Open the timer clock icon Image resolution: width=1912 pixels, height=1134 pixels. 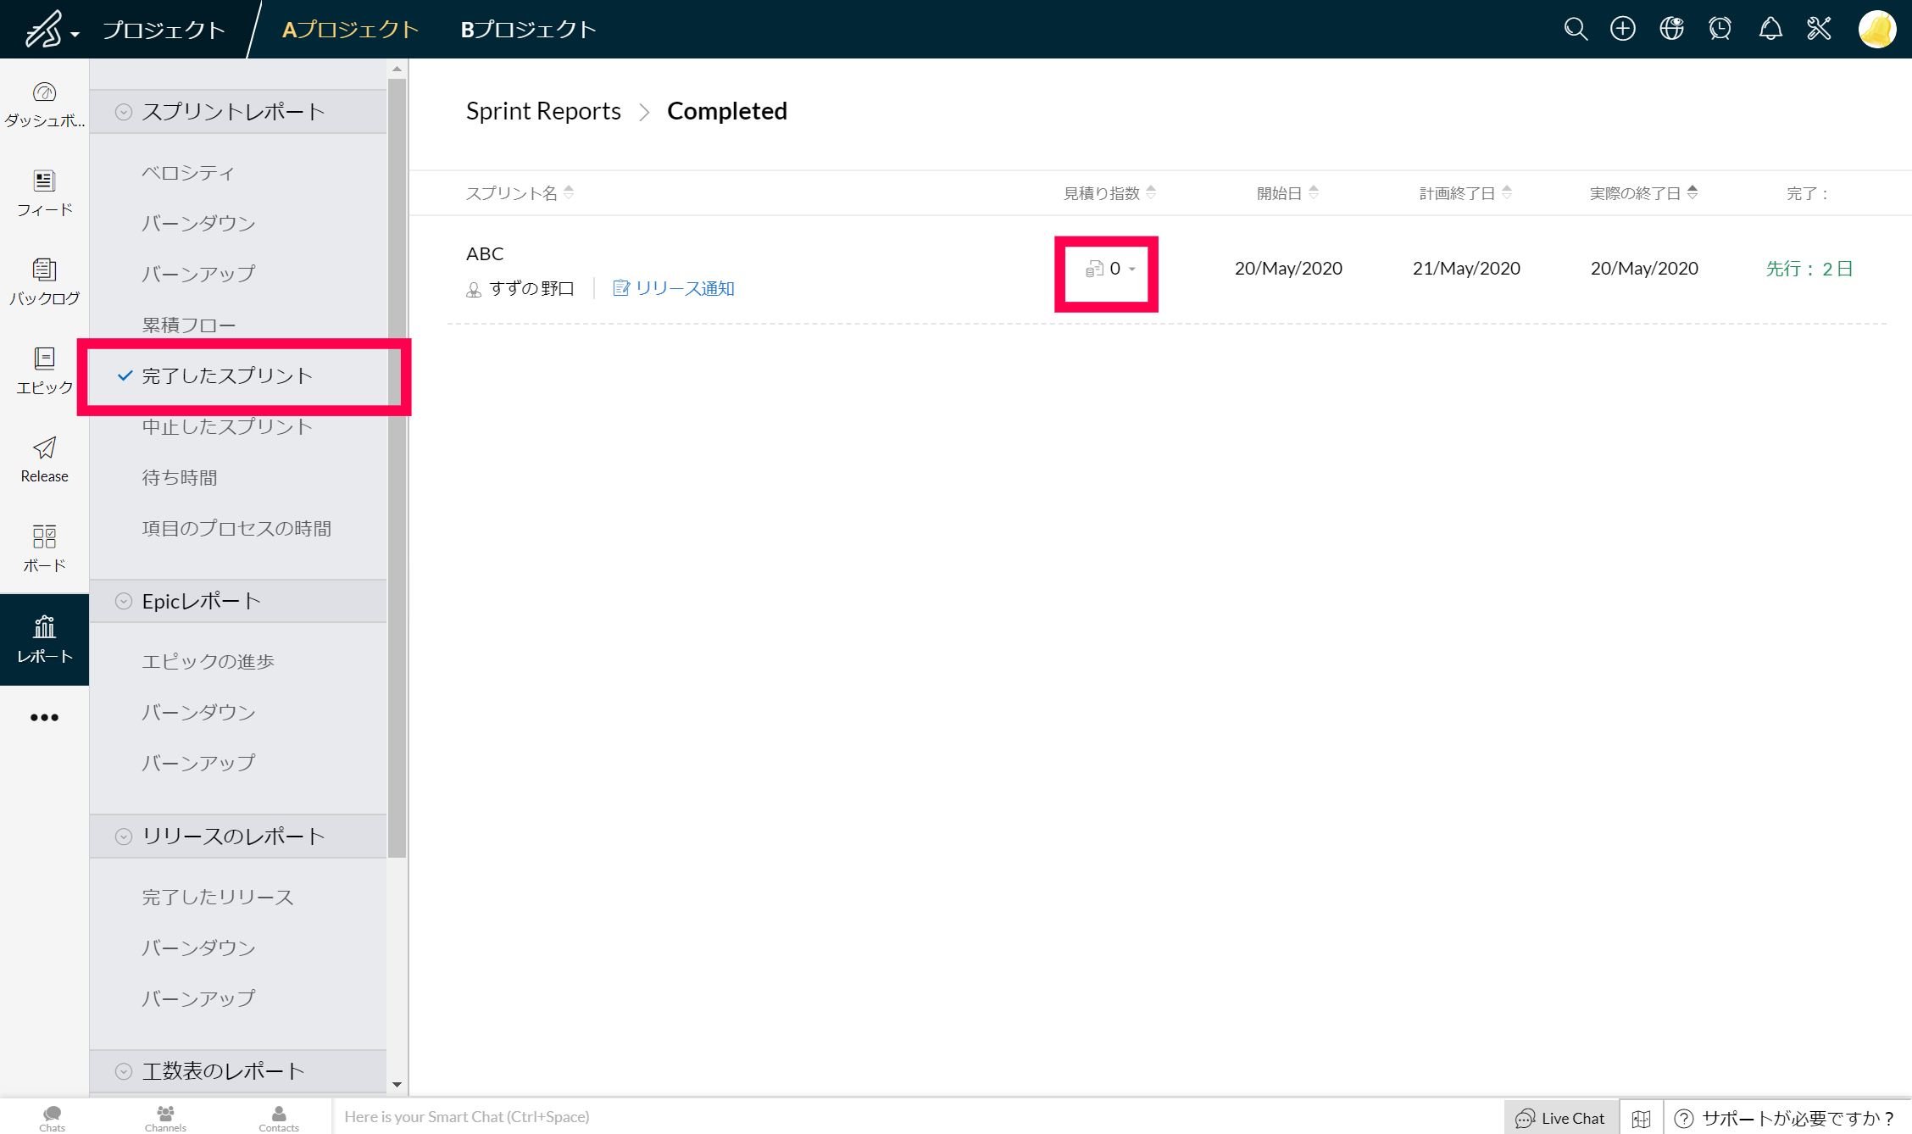(1720, 29)
